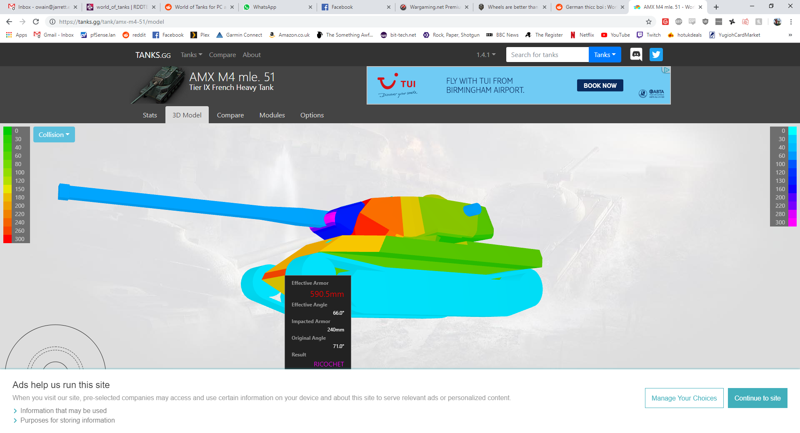Switch to the Inbox Gmail browser tab

click(x=42, y=7)
